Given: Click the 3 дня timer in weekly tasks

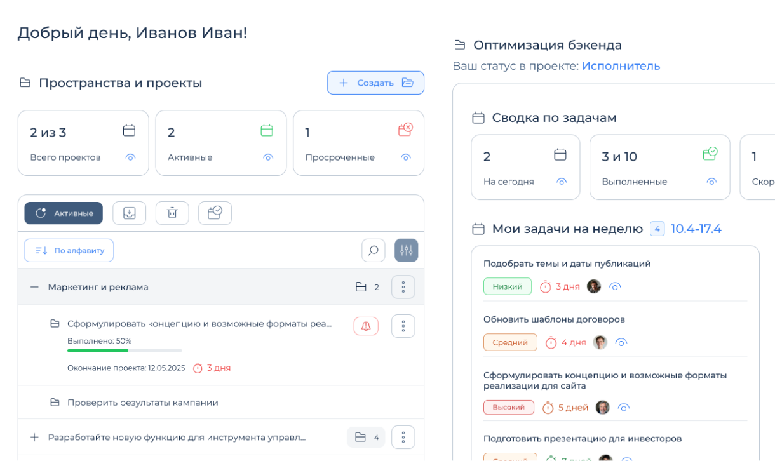Looking at the screenshot, I should point(560,286).
